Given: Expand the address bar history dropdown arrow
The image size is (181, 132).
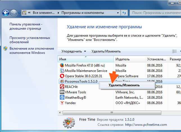Looking at the screenshot, I should 118,13.
